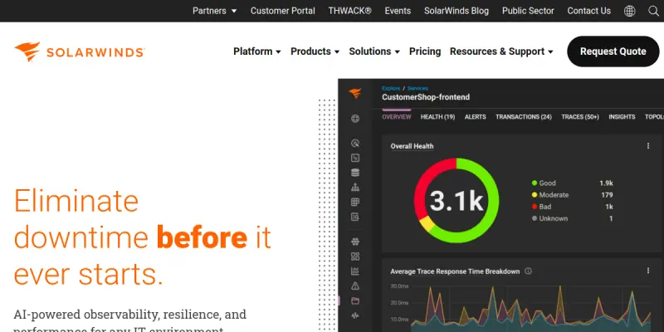The height and width of the screenshot is (332, 664).
Task: Click red Bad legend dot
Action: pos(535,207)
